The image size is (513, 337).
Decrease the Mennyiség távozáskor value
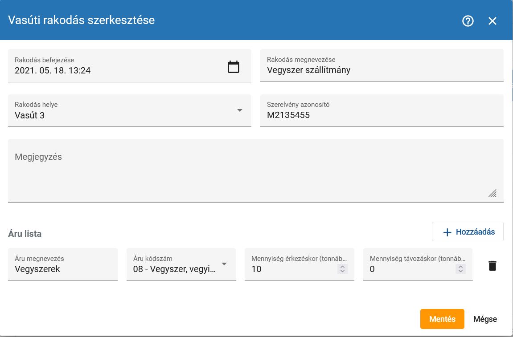pyautogui.click(x=460, y=271)
